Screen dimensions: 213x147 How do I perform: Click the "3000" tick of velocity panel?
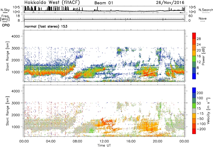point(15,103)
